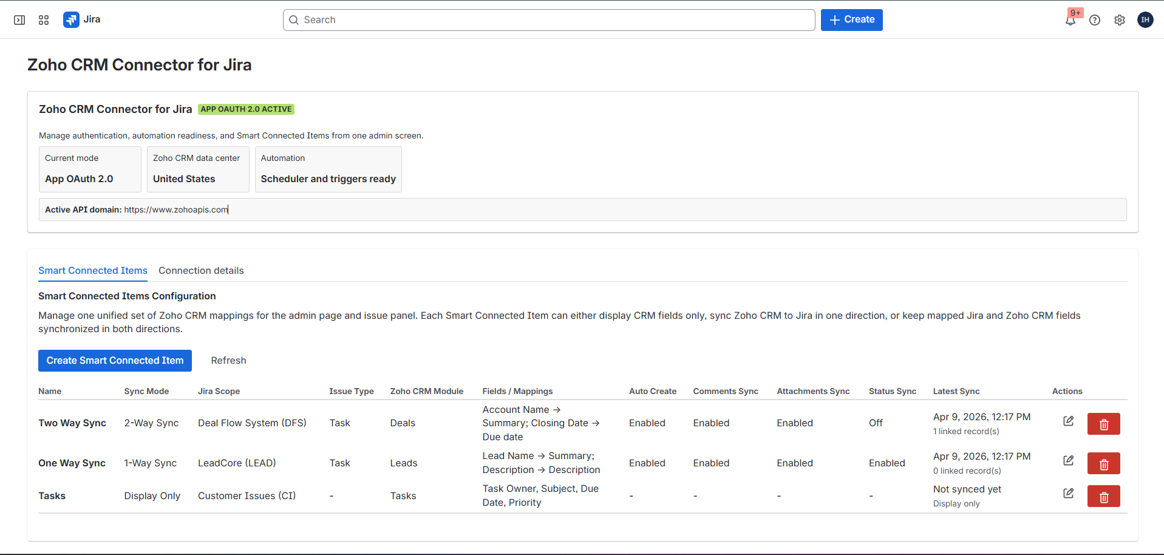Edit the One Way Sync item
Screen dimensions: 1164x555
(1069, 460)
